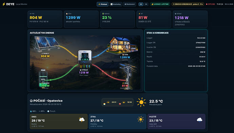Click the Teplota 12.8 °C value
Viewport: 234px width, 133px height.
click(202, 61)
